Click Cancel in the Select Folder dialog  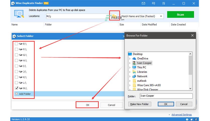[x=112, y=105]
